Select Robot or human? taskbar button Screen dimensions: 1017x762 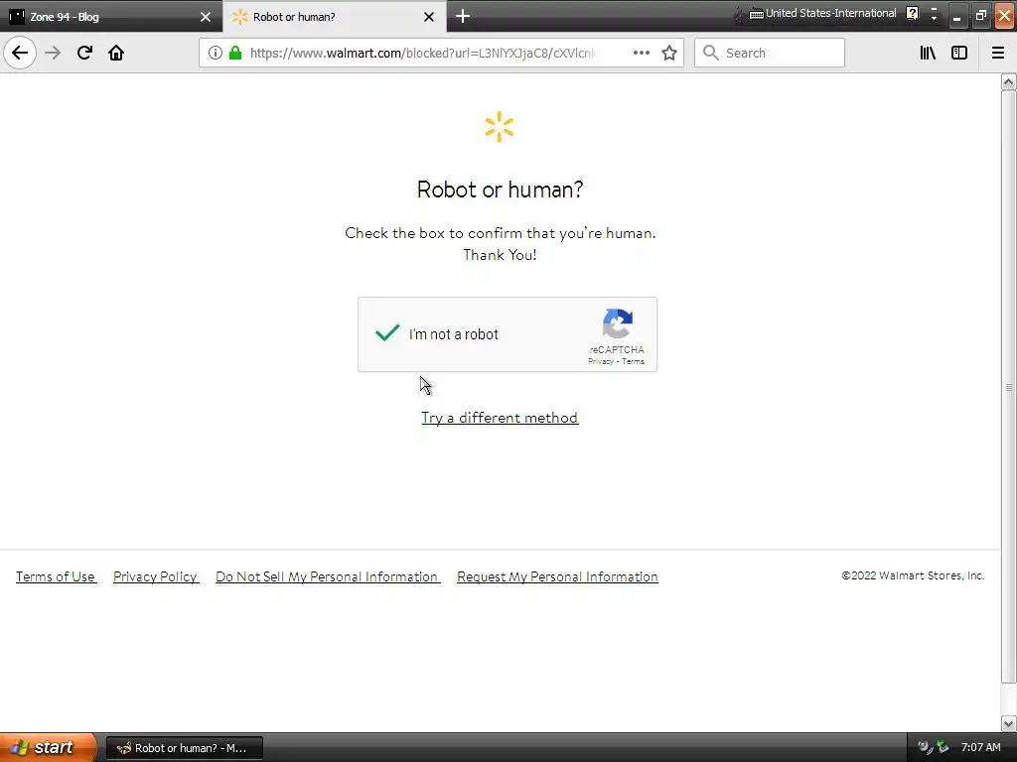pyautogui.click(x=185, y=748)
